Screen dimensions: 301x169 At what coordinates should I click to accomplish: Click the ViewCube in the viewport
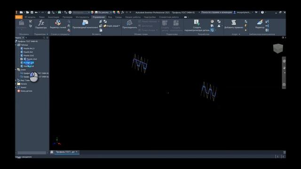(278, 48)
